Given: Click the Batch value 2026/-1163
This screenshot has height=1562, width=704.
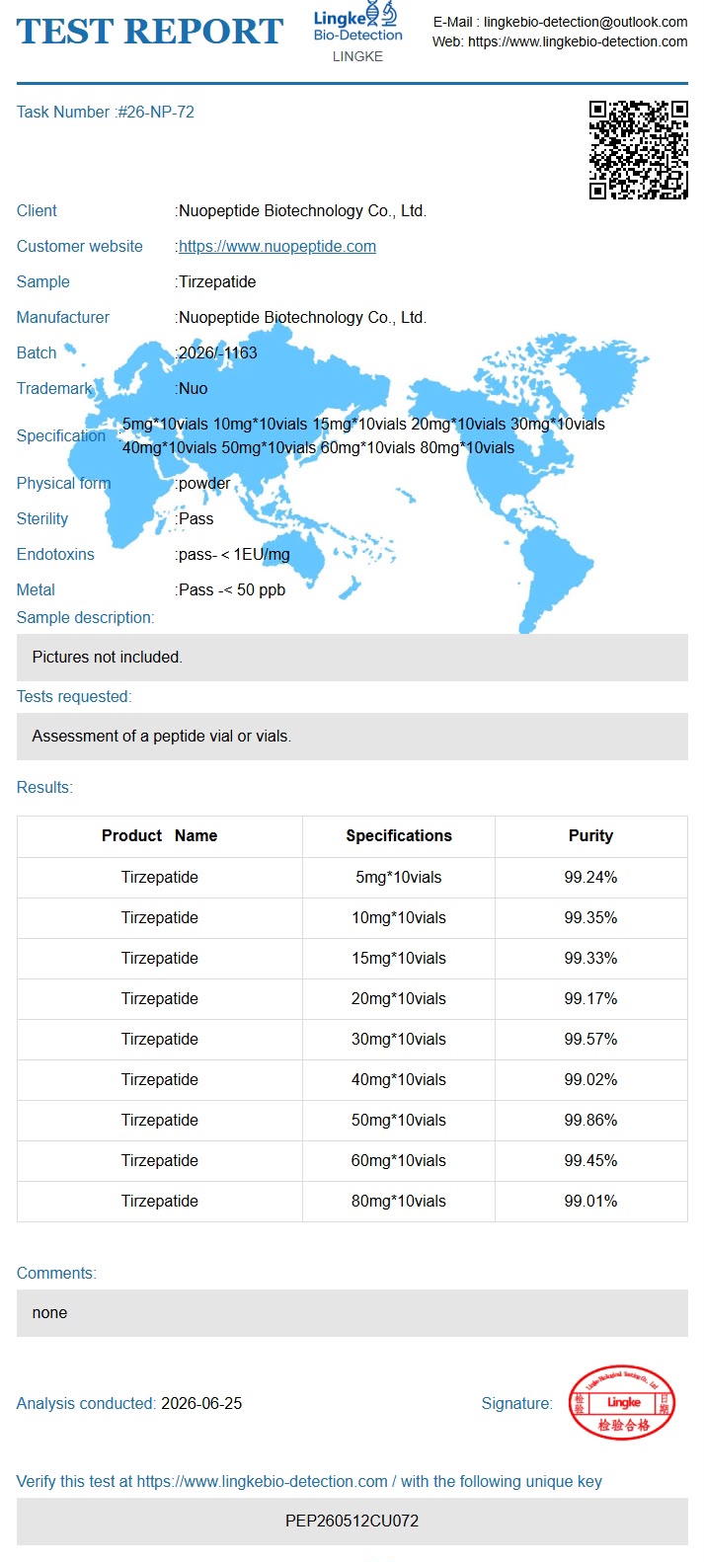Looking at the screenshot, I should [217, 352].
